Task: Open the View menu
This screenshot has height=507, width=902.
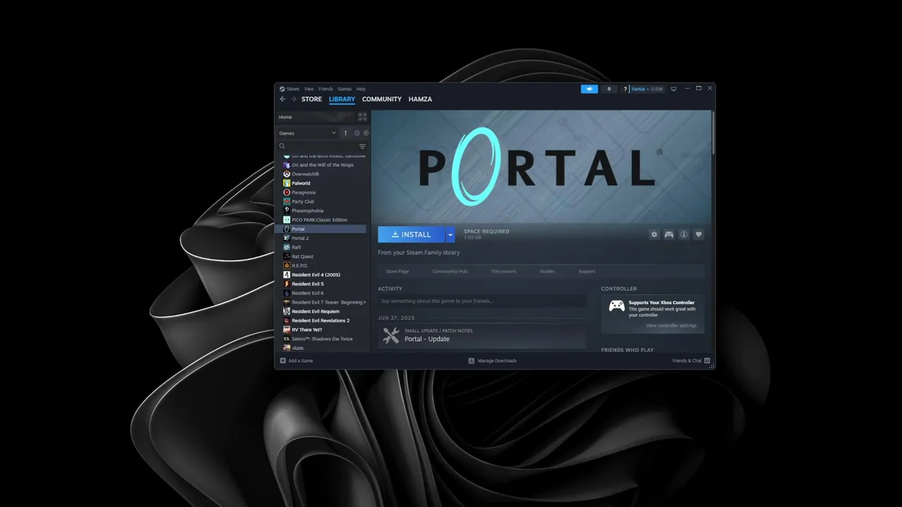Action: pos(309,89)
